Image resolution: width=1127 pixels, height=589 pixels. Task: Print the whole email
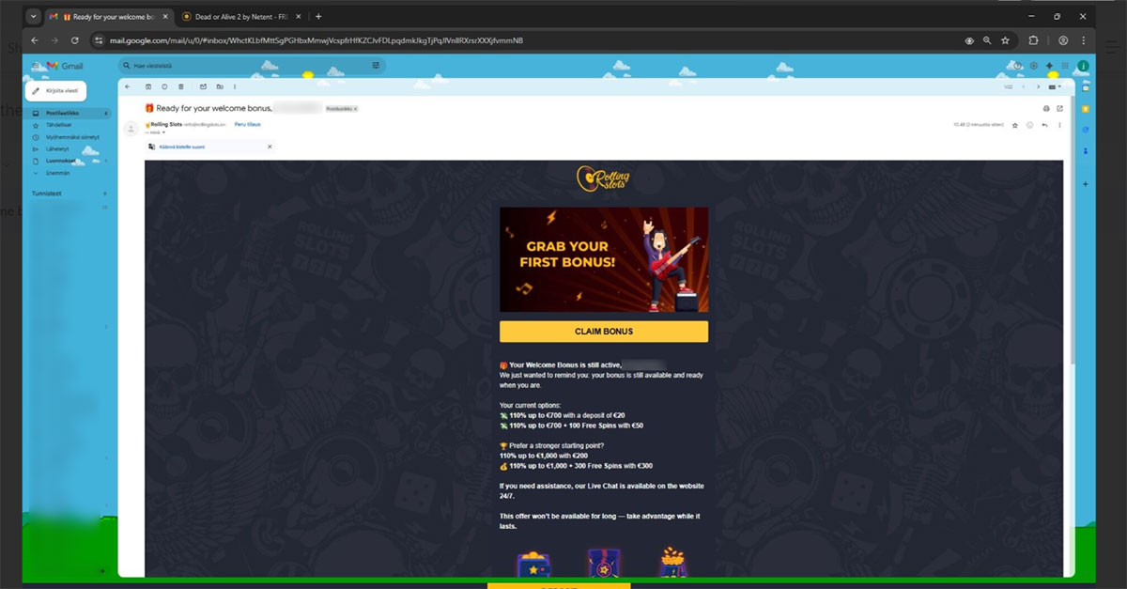1046,108
